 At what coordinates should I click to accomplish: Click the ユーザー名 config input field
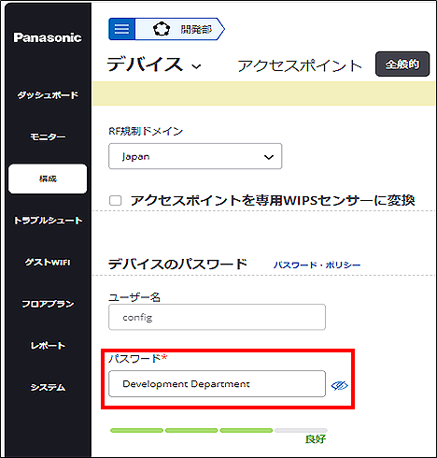tap(217, 317)
